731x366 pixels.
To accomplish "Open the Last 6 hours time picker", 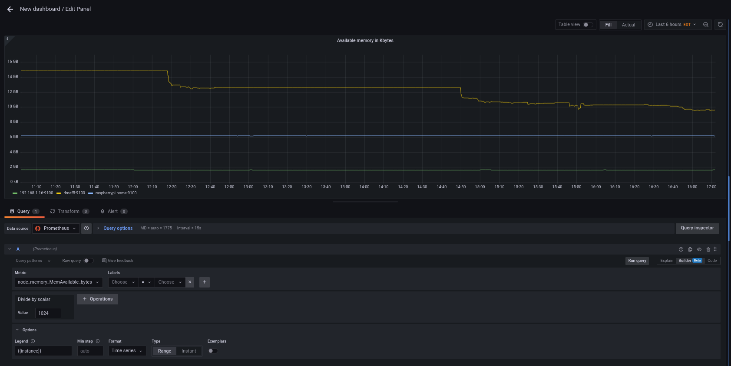I will point(671,25).
